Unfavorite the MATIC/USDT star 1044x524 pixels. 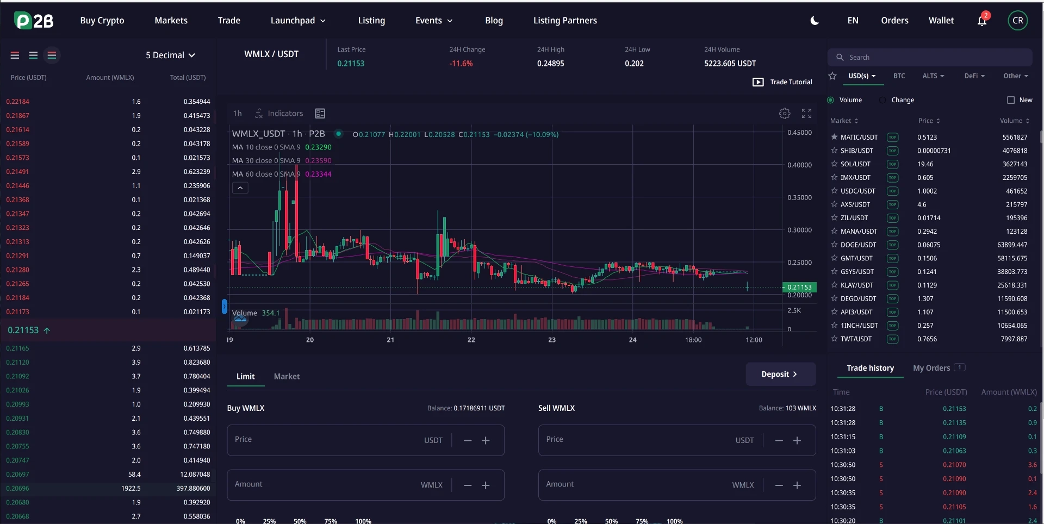point(834,137)
